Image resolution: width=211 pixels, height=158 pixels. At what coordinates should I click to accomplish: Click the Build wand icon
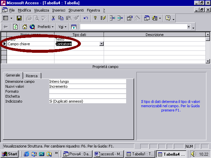[137, 18]
